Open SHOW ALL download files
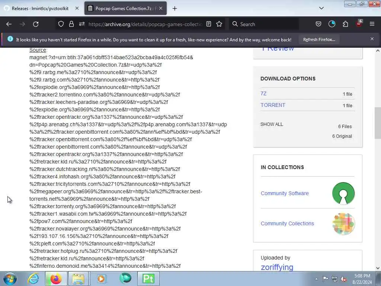This screenshot has height=286, width=381. pyautogui.click(x=272, y=124)
